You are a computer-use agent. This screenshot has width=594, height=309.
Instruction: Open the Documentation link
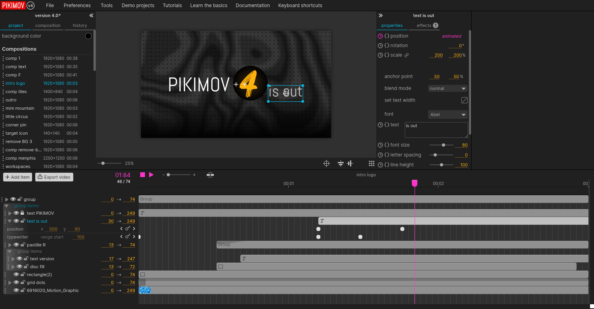tap(253, 6)
